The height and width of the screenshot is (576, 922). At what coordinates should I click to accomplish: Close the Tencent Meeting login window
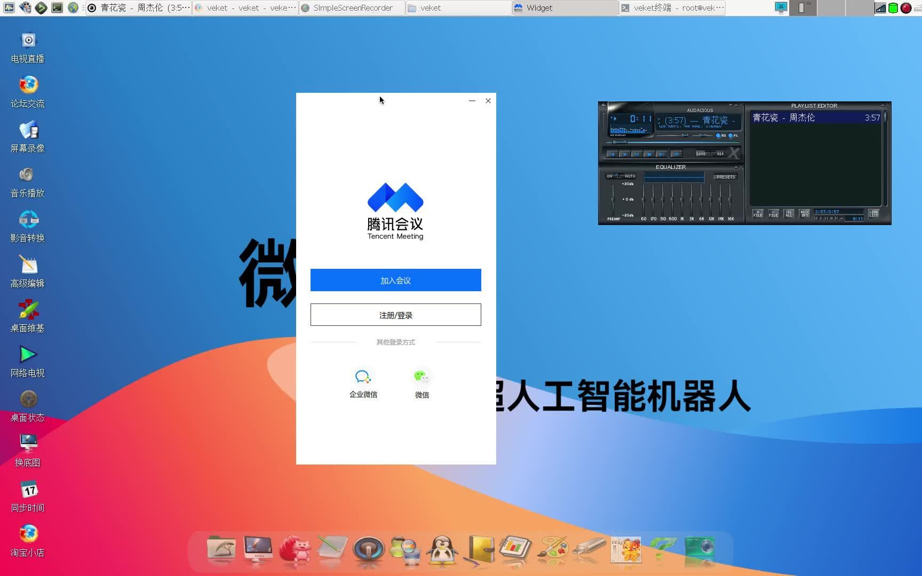[x=488, y=100]
